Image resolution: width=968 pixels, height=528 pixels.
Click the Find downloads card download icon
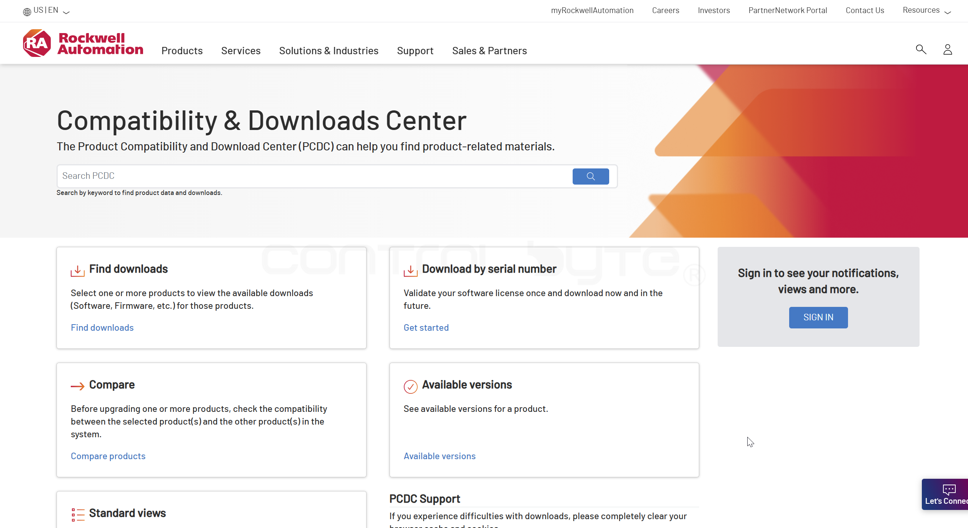[78, 271]
